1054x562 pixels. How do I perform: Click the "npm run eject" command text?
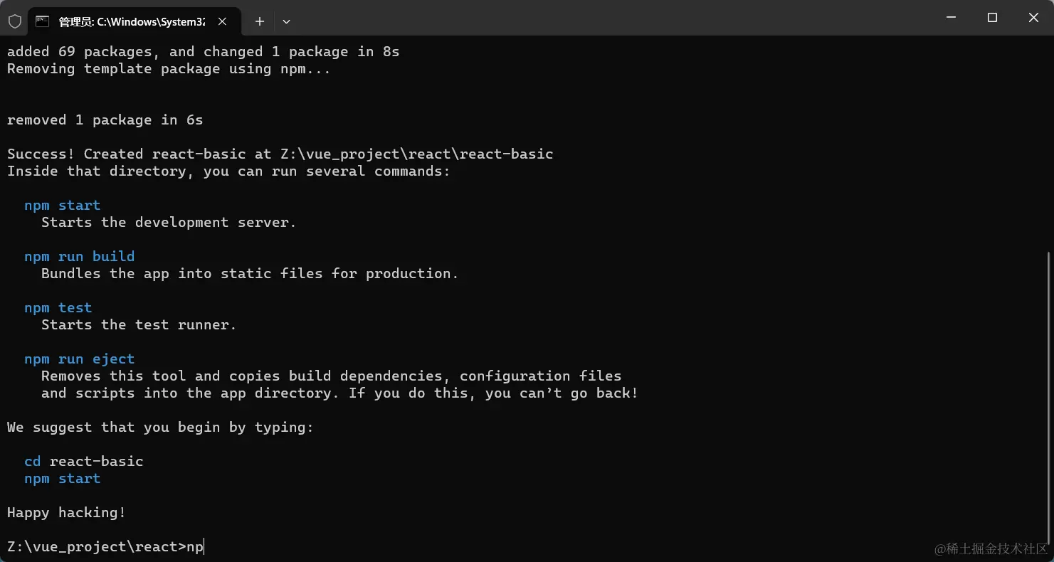80,359
